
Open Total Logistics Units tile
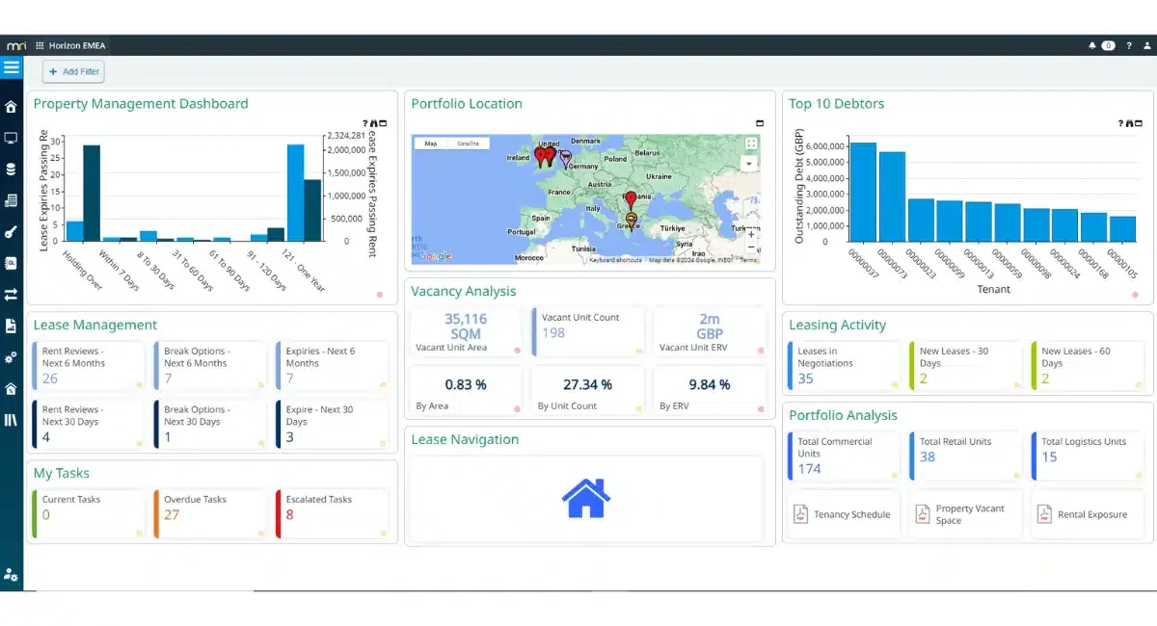click(1088, 456)
